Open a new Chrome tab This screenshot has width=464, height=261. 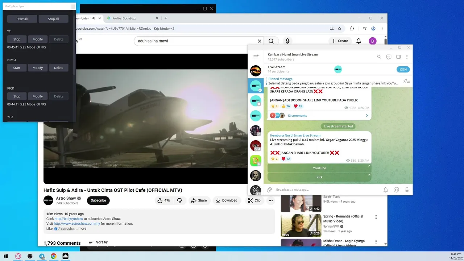166,18
